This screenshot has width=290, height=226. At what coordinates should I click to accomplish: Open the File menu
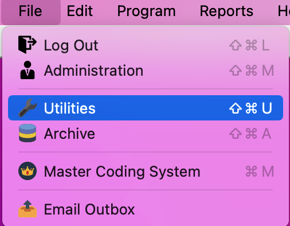[x=30, y=11]
